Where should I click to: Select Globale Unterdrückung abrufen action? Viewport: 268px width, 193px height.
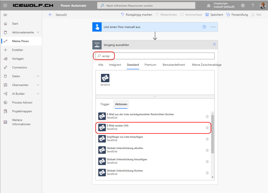(153, 150)
